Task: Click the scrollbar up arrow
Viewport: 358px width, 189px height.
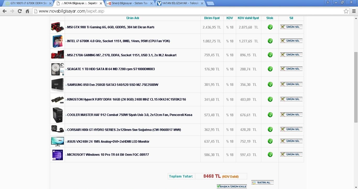Action: [x=356, y=18]
